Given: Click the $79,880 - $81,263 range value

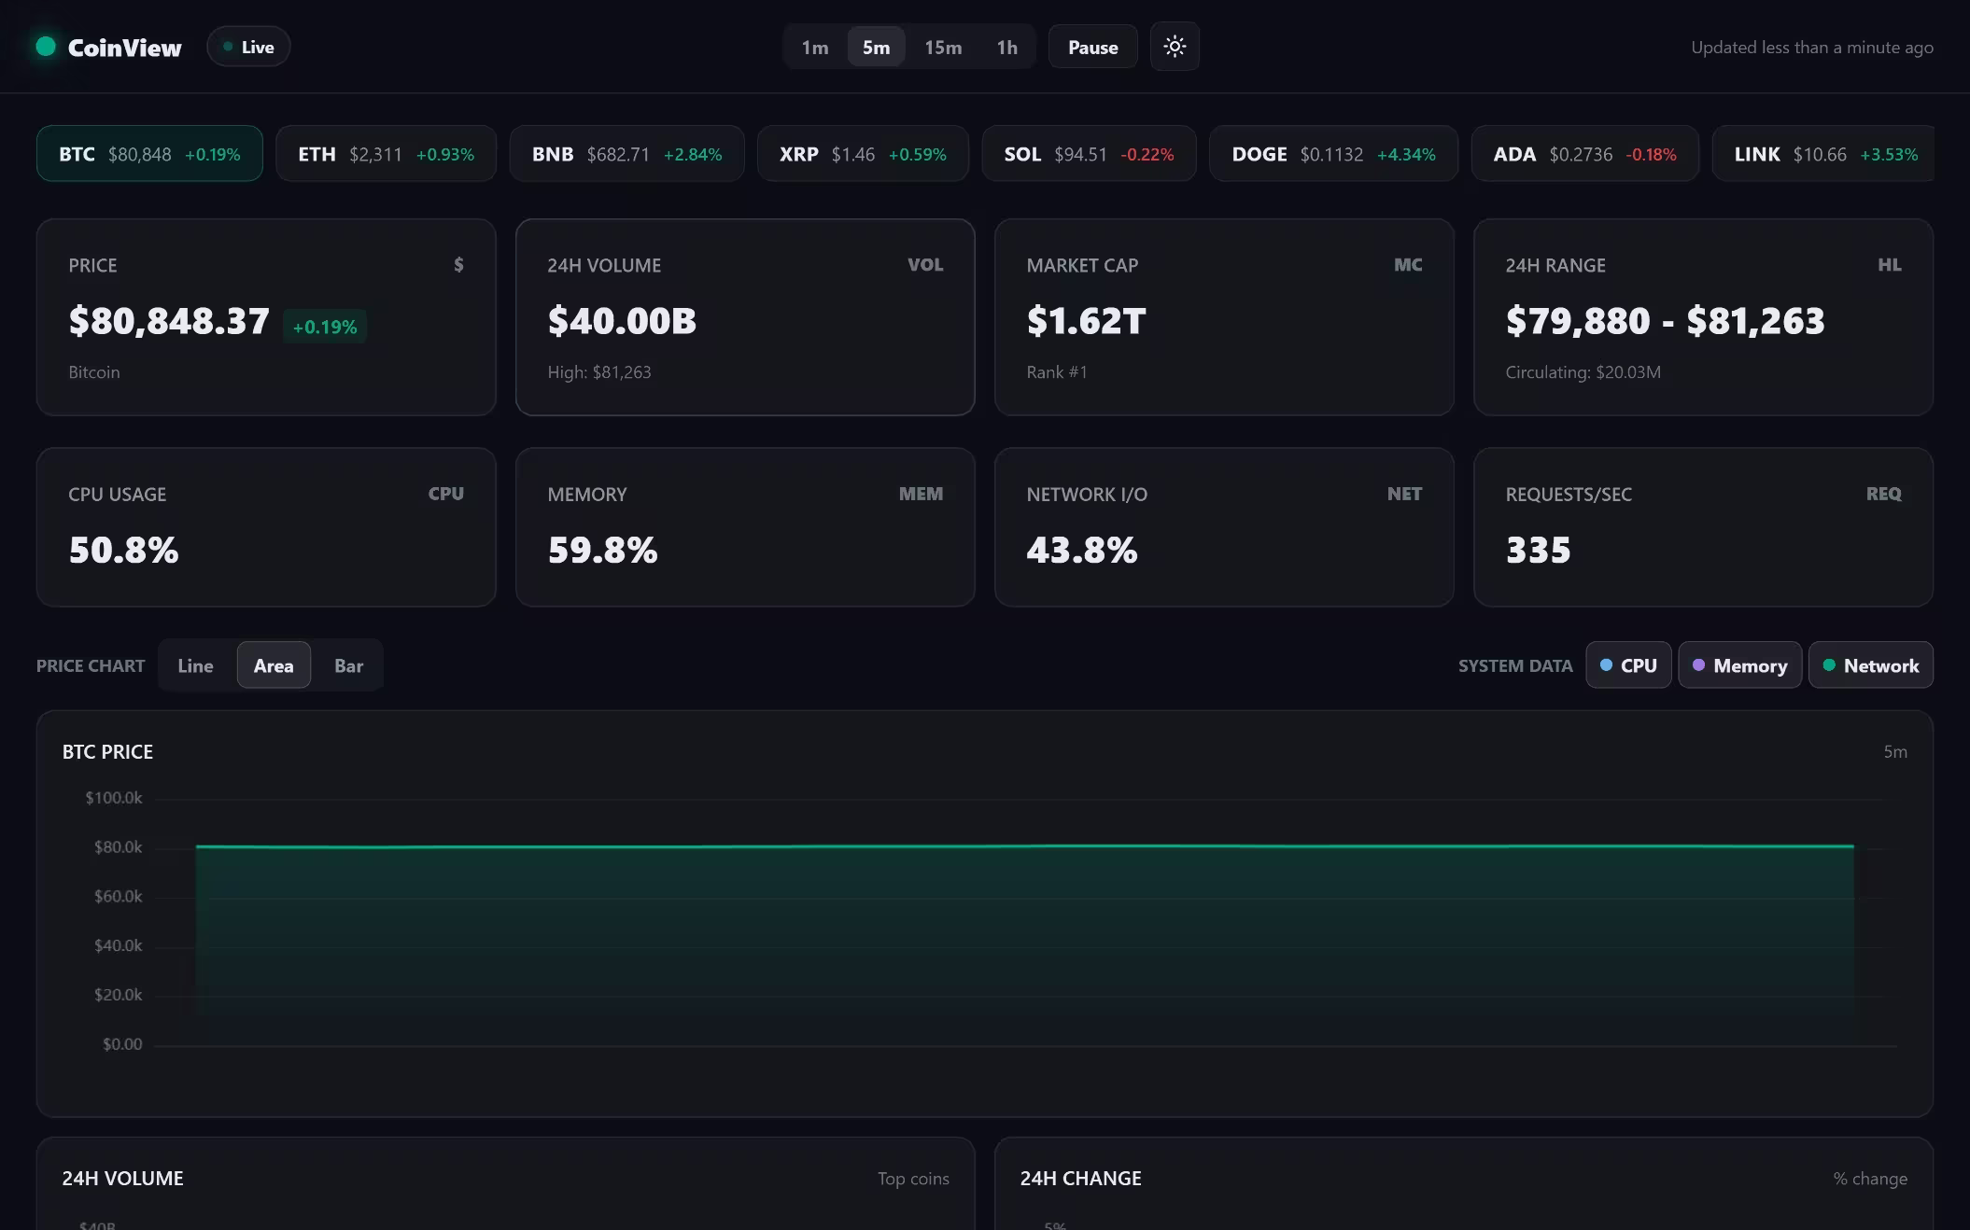Looking at the screenshot, I should tap(1665, 321).
